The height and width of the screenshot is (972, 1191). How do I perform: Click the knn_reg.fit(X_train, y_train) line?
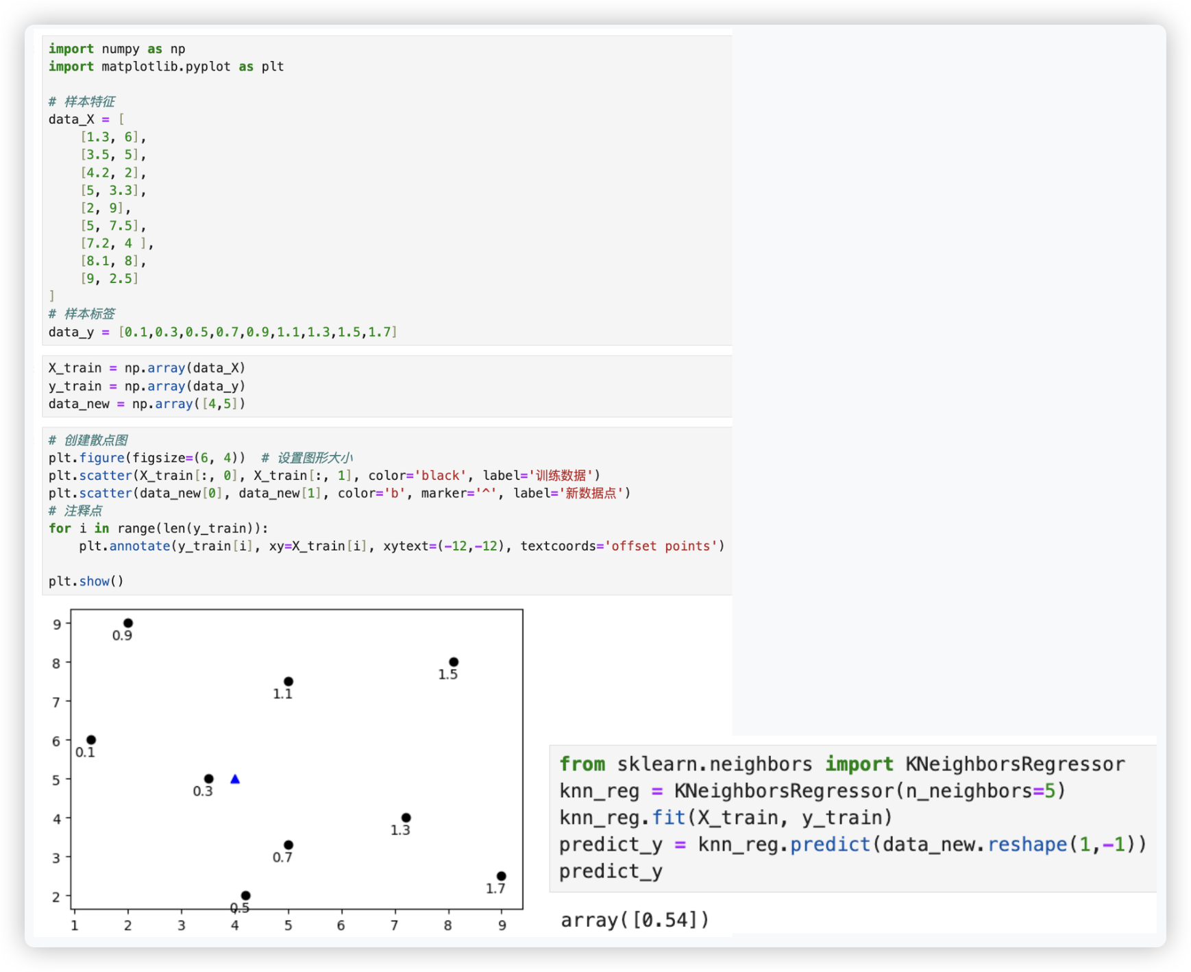(726, 818)
